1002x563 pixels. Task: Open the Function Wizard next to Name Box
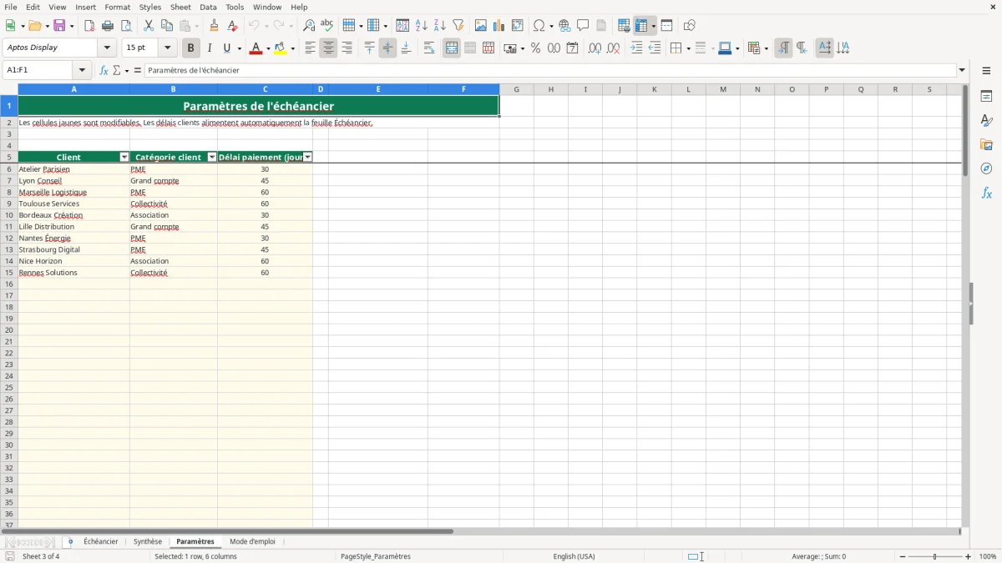click(x=104, y=70)
